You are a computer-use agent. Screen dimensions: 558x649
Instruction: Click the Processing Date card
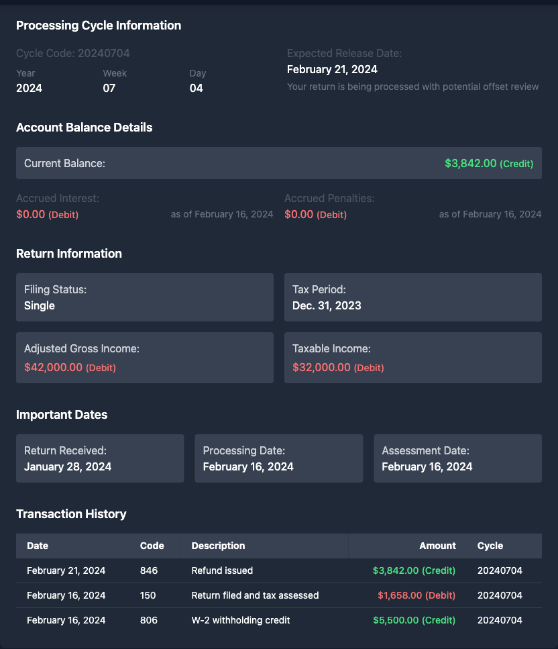(x=278, y=458)
